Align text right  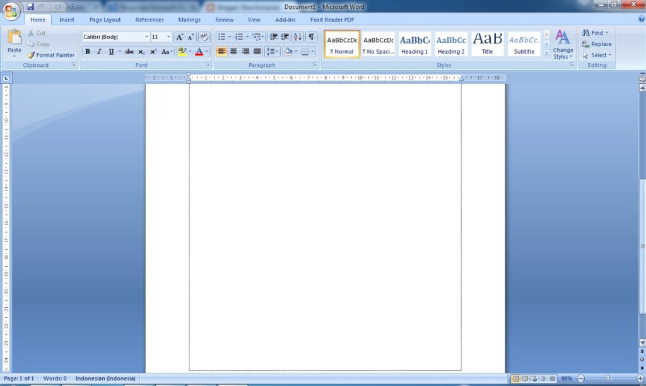pyautogui.click(x=245, y=52)
